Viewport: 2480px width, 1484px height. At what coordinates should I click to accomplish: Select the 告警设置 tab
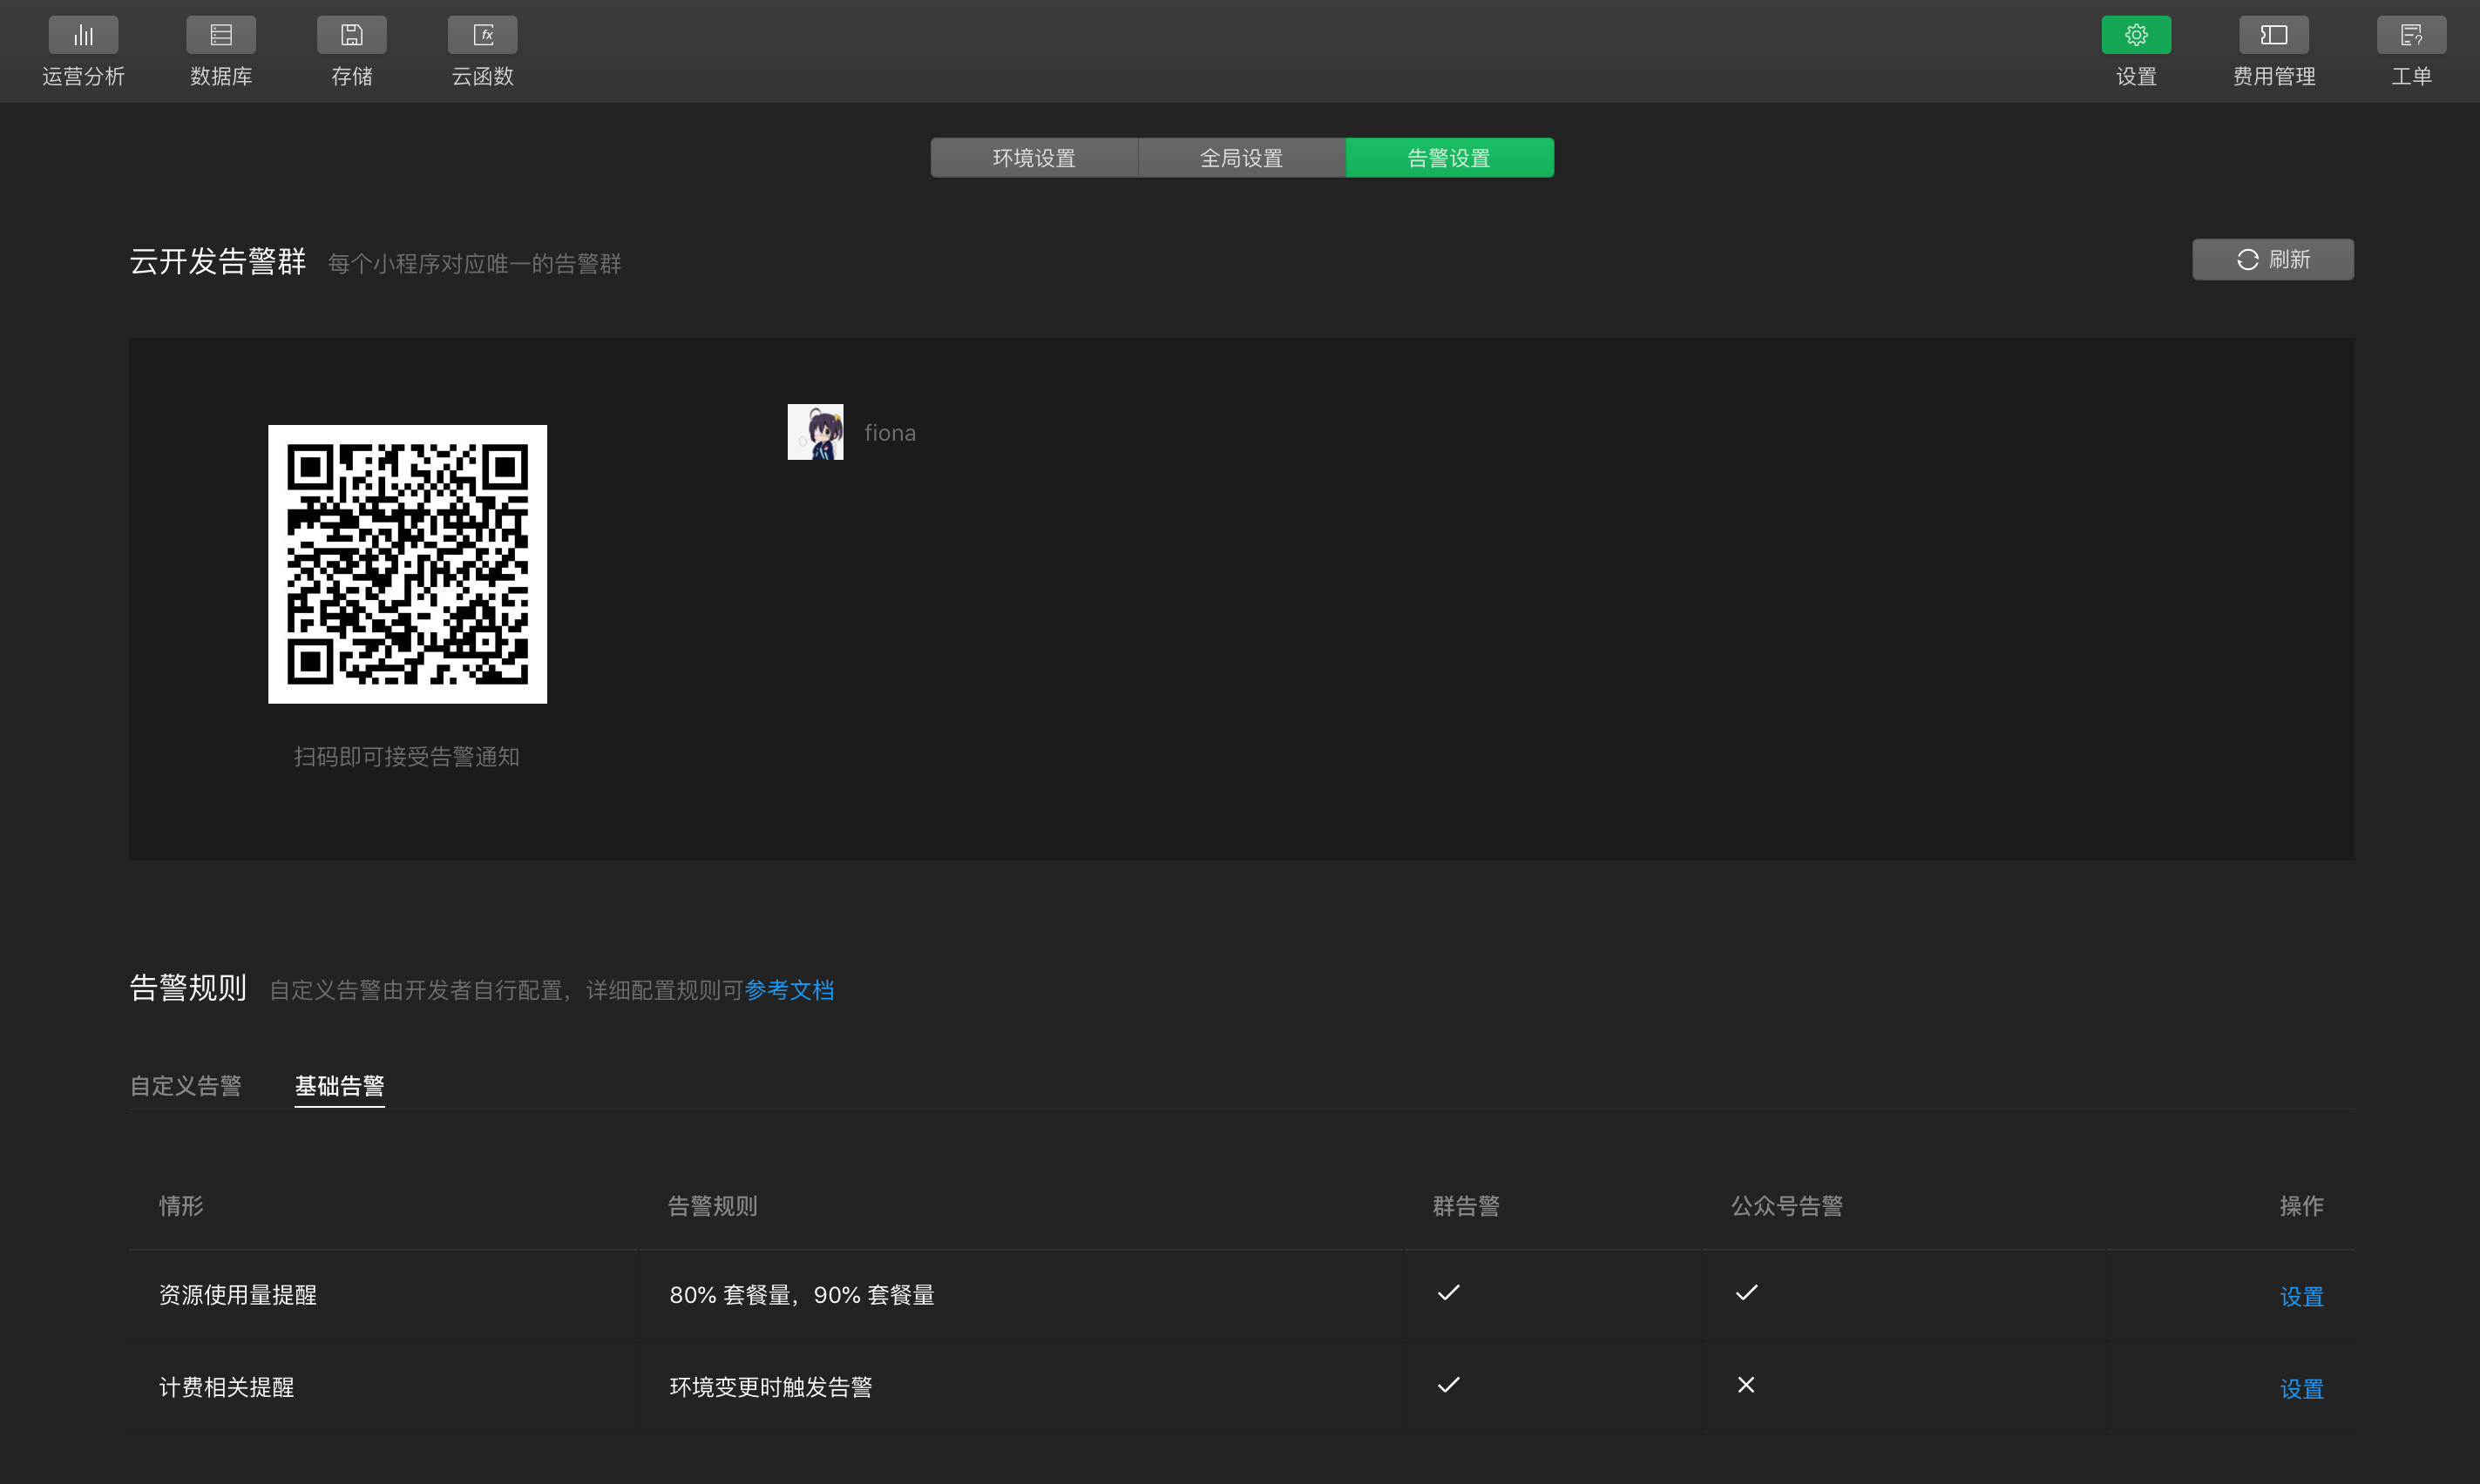1448,158
